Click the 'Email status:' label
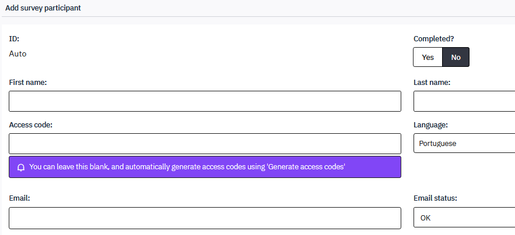Viewport: 515px width, 235px height. [435, 198]
